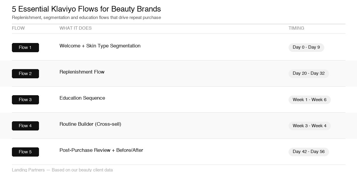Click 'Welcome + Skin Type Segmentation' text

(x=100, y=46)
